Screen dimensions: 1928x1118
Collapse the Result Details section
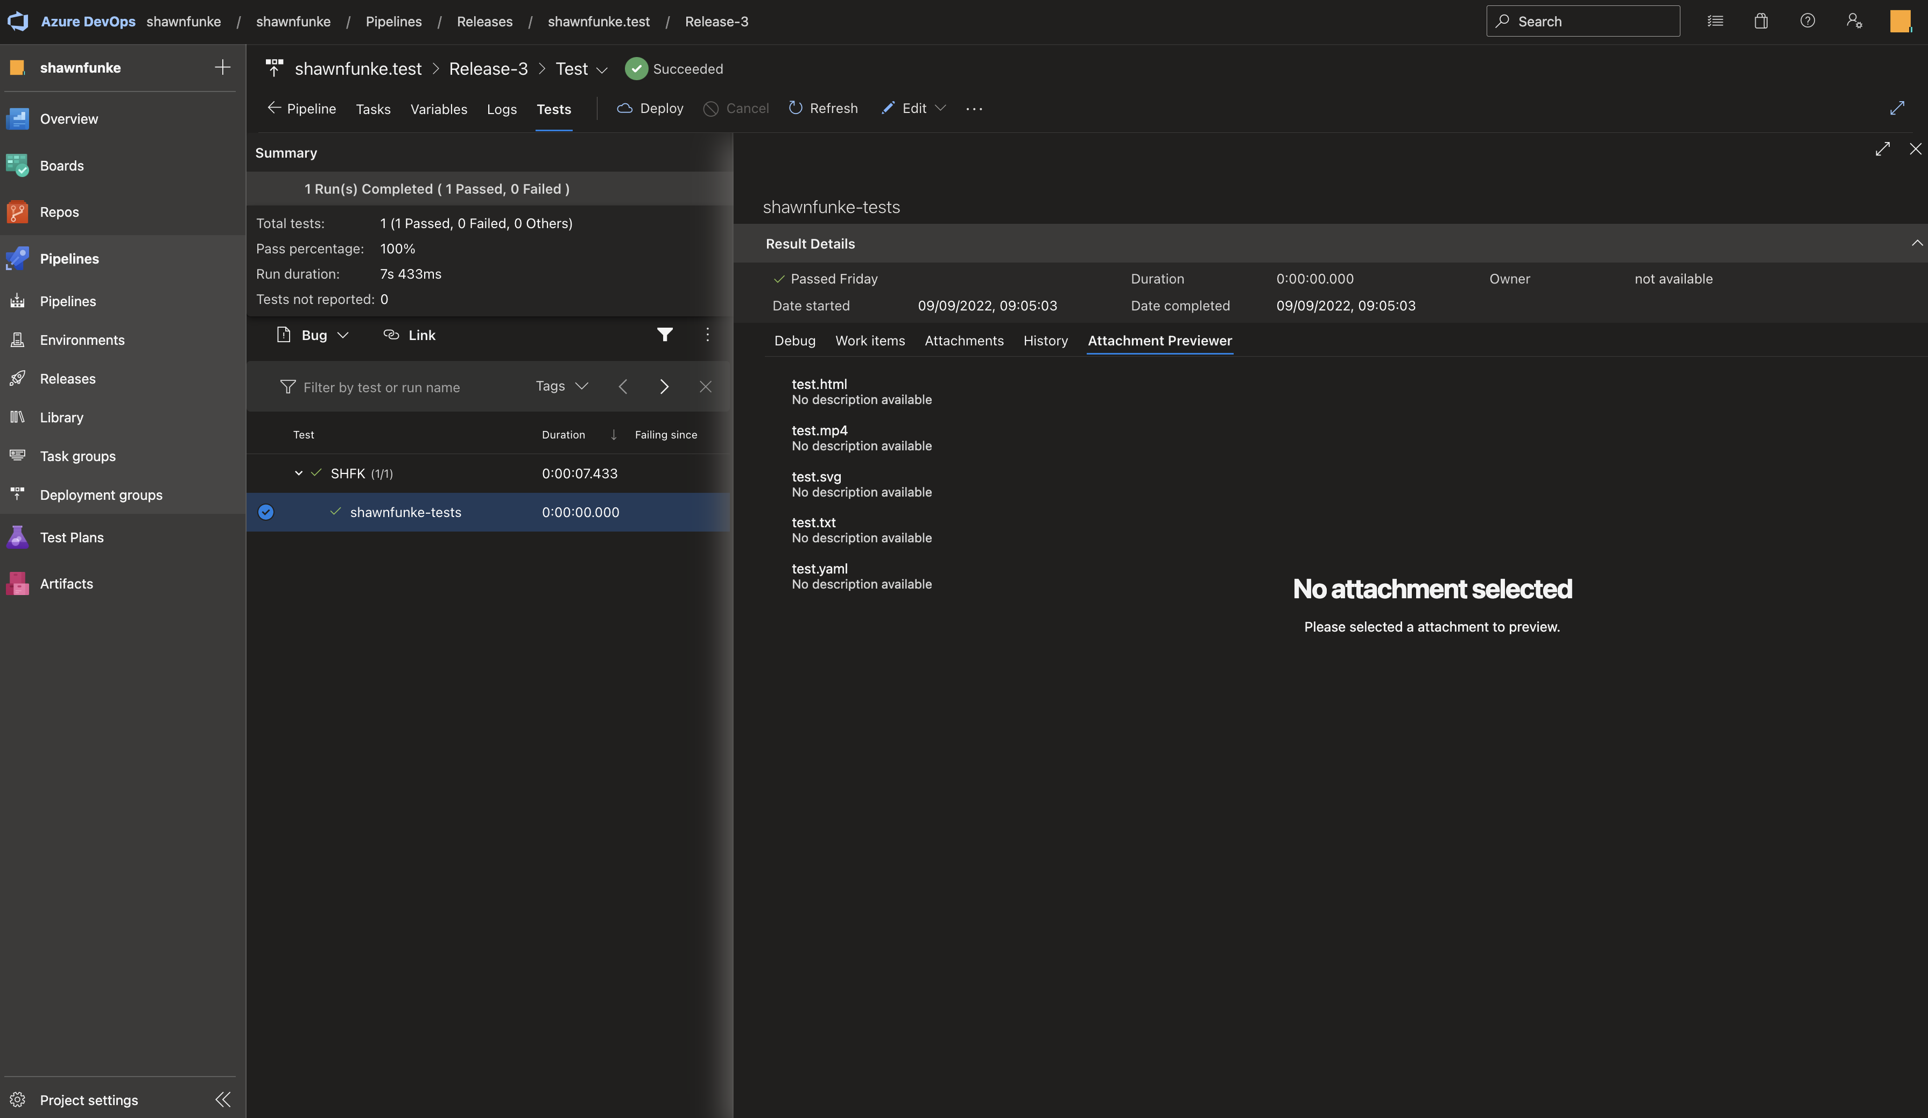point(1917,243)
